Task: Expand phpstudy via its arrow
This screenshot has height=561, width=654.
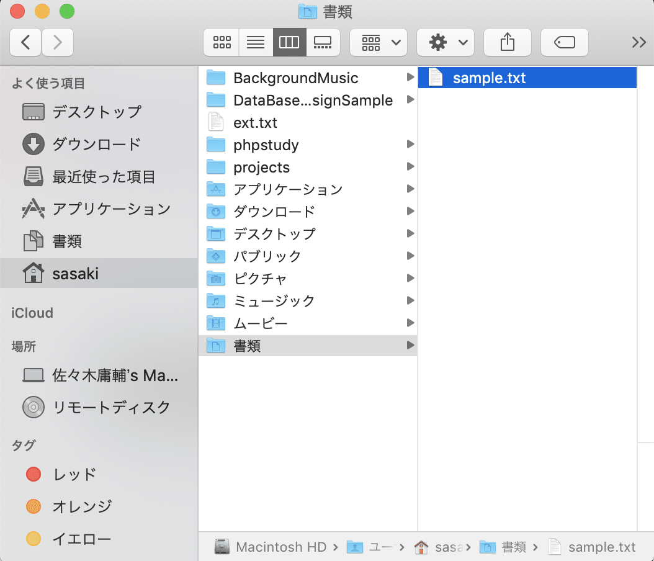Action: 410,144
